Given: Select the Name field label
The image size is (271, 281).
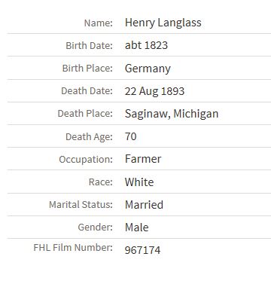Looking at the screenshot, I should pyautogui.click(x=99, y=23).
